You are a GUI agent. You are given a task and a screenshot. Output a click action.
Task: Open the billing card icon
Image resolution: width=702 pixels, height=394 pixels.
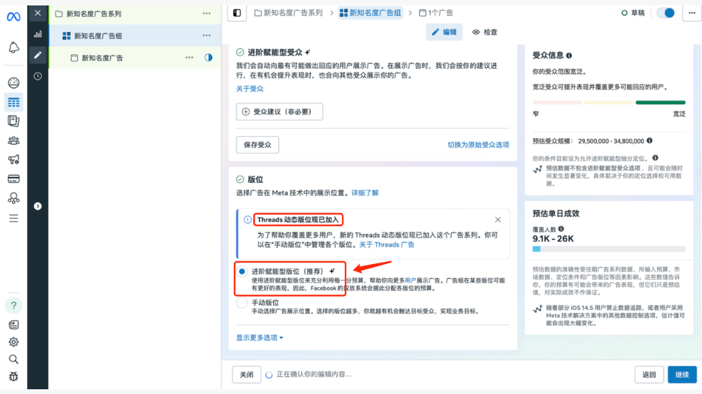point(14,179)
